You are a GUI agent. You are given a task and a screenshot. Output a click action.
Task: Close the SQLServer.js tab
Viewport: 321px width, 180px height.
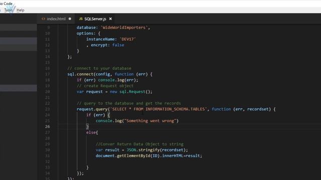(110, 19)
